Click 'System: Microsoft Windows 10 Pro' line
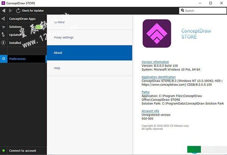 171,69
